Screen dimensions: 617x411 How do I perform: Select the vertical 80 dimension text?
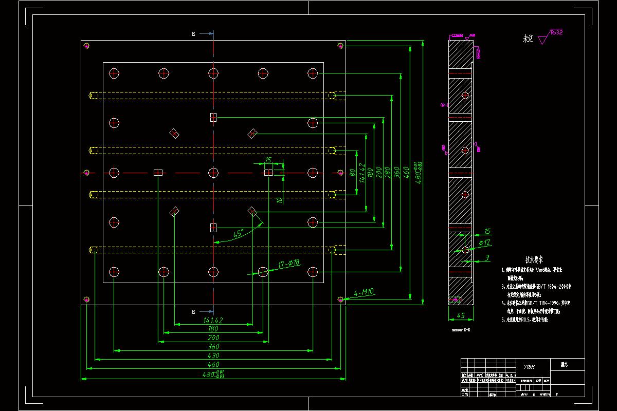(x=353, y=173)
